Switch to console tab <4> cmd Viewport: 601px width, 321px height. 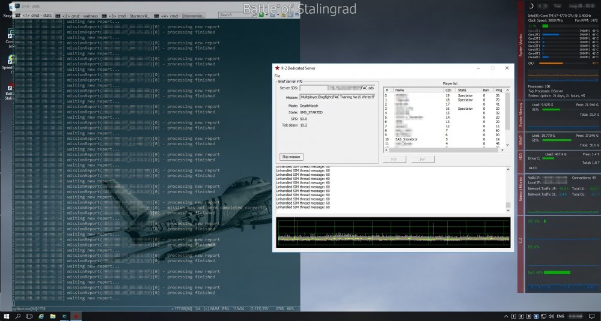179,16
